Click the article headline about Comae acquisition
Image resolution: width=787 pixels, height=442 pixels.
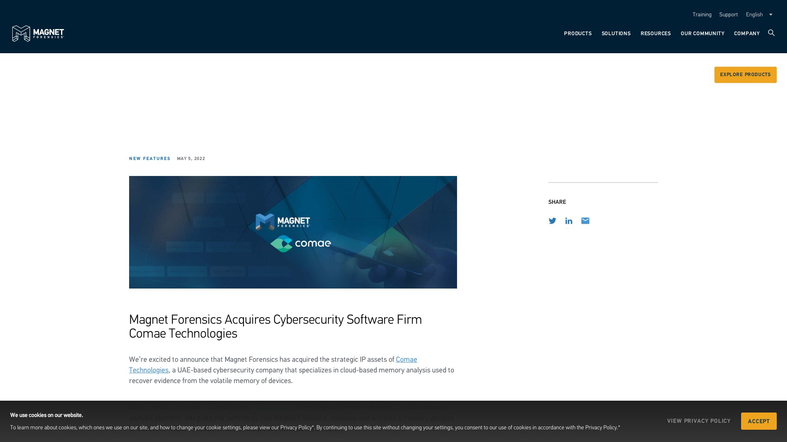[x=275, y=326]
